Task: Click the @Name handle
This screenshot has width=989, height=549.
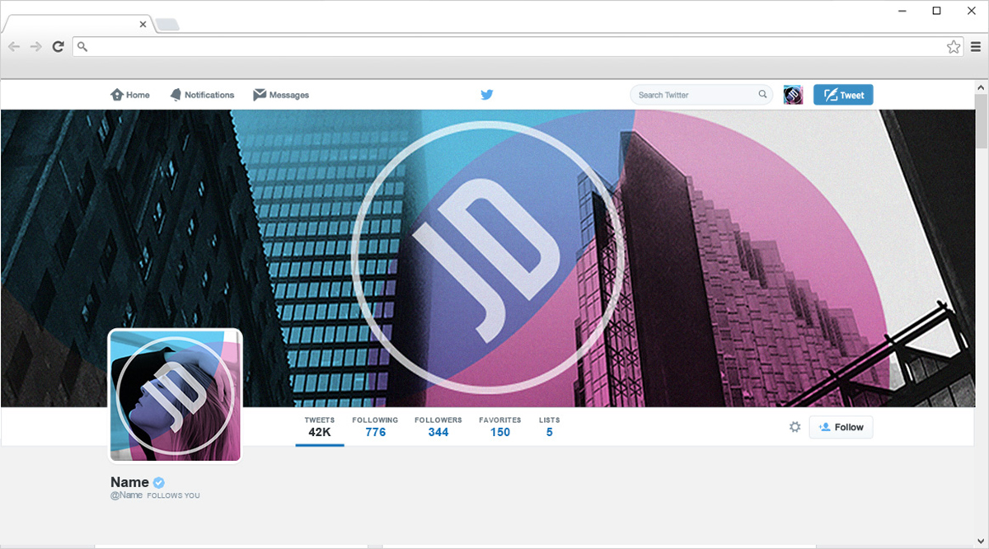Action: 126,495
